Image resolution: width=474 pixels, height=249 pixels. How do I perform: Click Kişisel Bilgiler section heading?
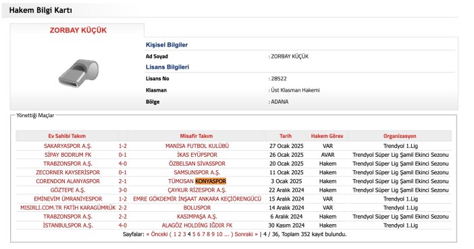tap(167, 44)
